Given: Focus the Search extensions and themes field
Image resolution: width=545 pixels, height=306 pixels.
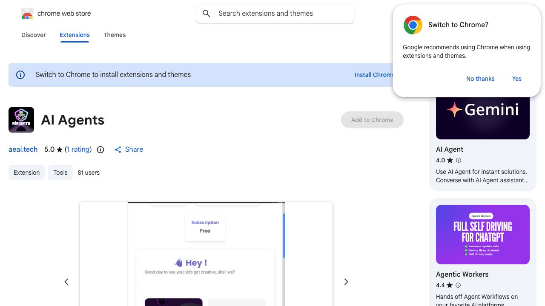Looking at the screenshot, I should point(275,14).
